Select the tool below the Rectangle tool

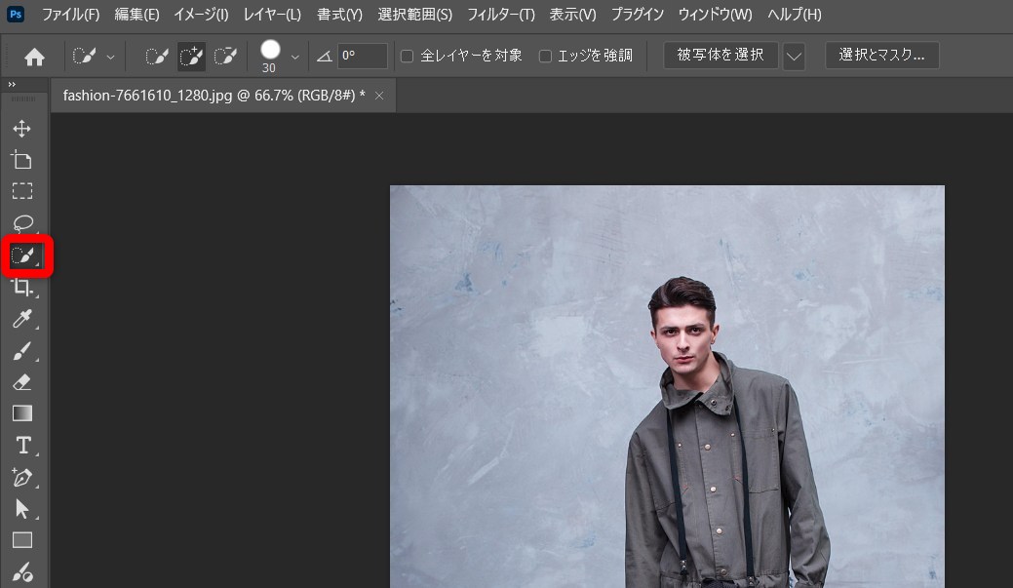22,572
